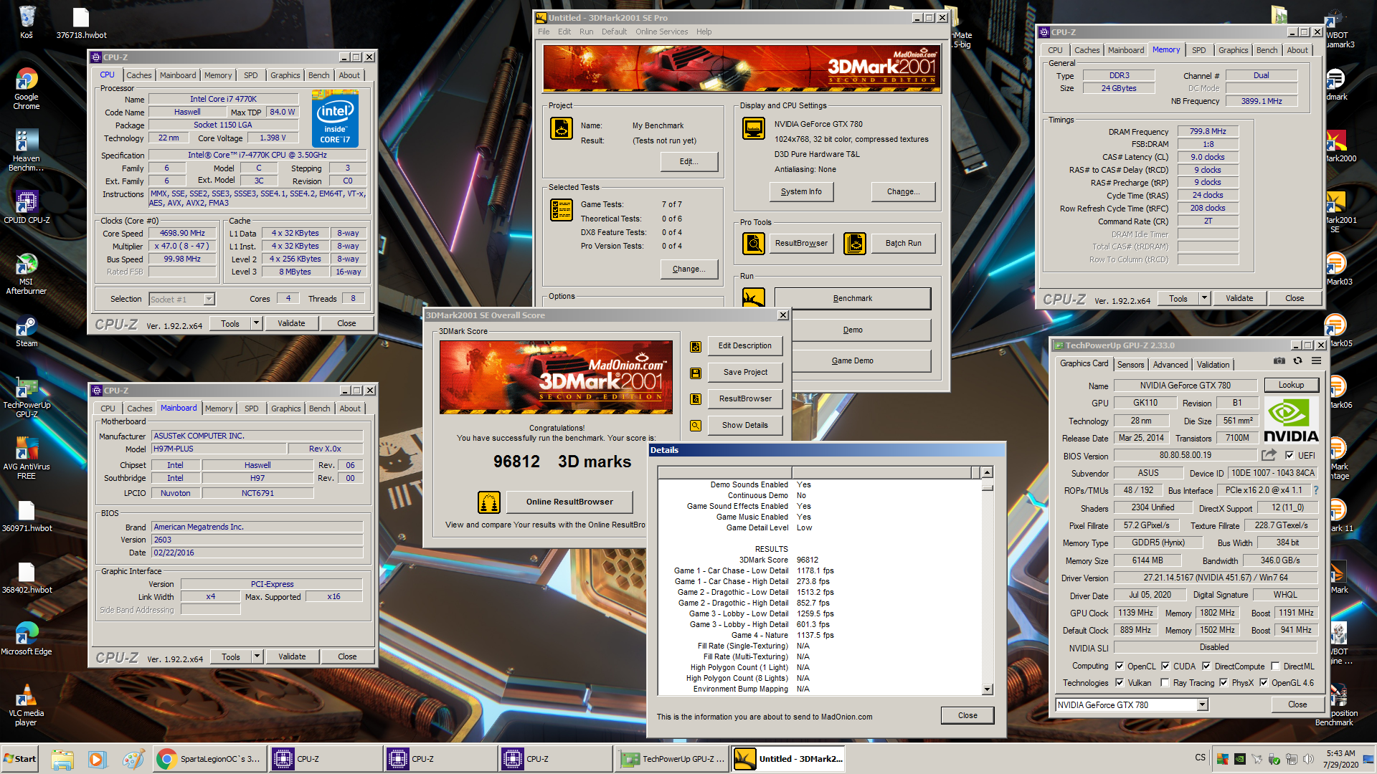Click the Batch Run icon in Pro Tools

[855, 244]
